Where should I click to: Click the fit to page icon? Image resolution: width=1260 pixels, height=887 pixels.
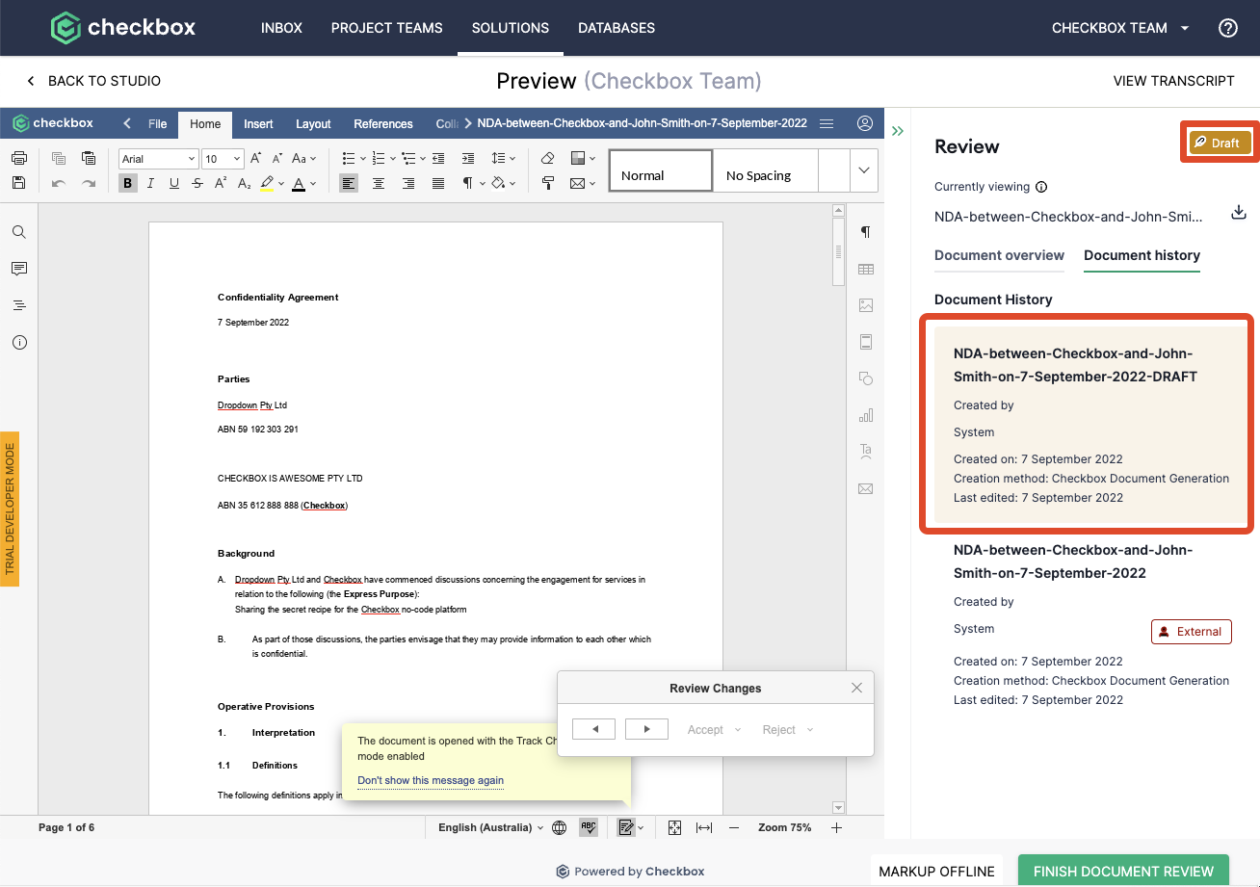coord(674,827)
